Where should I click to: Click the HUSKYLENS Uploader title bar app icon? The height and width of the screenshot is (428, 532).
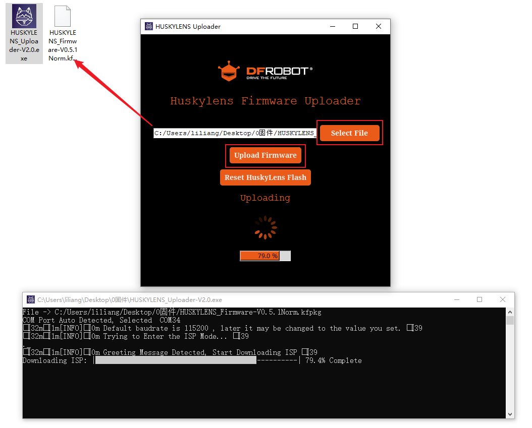(x=148, y=26)
